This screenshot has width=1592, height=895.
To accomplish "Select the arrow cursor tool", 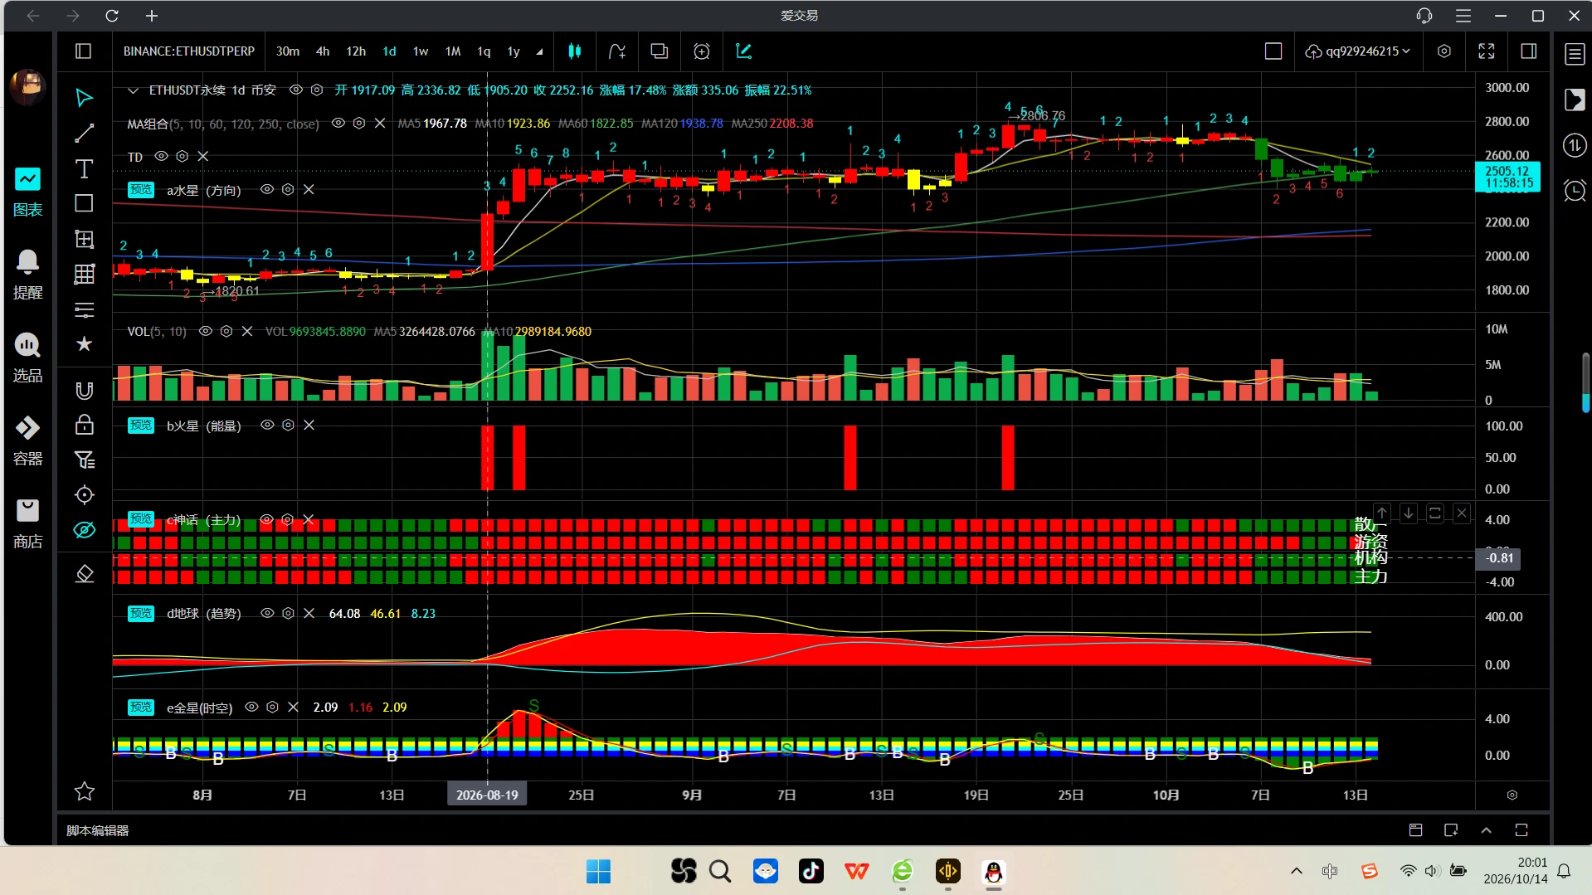I will [84, 98].
